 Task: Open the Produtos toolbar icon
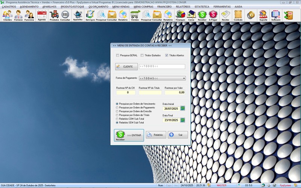(x=54, y=15)
